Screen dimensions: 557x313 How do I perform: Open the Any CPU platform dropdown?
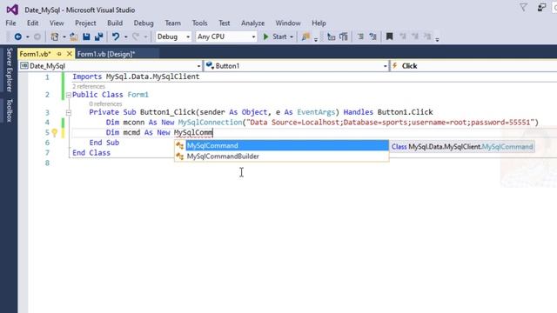point(226,37)
